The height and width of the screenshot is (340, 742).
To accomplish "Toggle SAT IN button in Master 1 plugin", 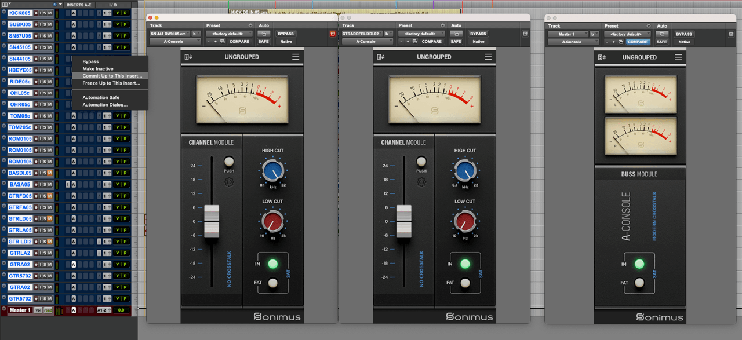I will (x=639, y=264).
